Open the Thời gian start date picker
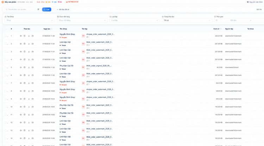This screenshot has width=264, height=146. tap(233, 20)
